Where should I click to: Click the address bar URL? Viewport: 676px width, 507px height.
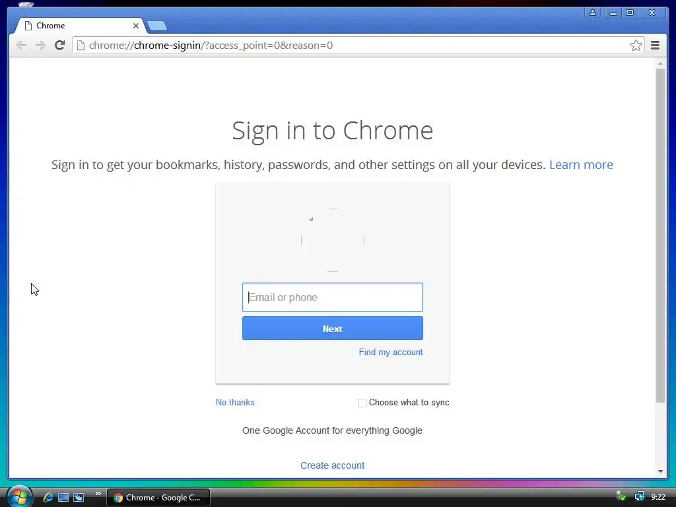211,46
